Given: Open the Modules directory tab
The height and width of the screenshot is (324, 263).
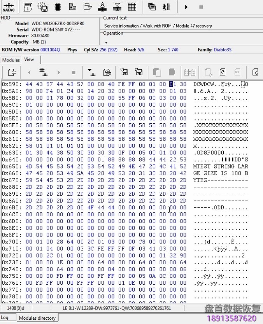Looking at the screenshot, I should [37, 318].
